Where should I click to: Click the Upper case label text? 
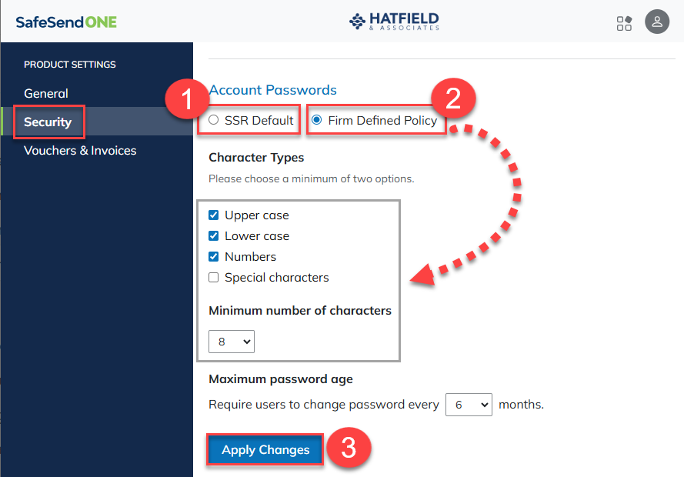pyautogui.click(x=256, y=215)
